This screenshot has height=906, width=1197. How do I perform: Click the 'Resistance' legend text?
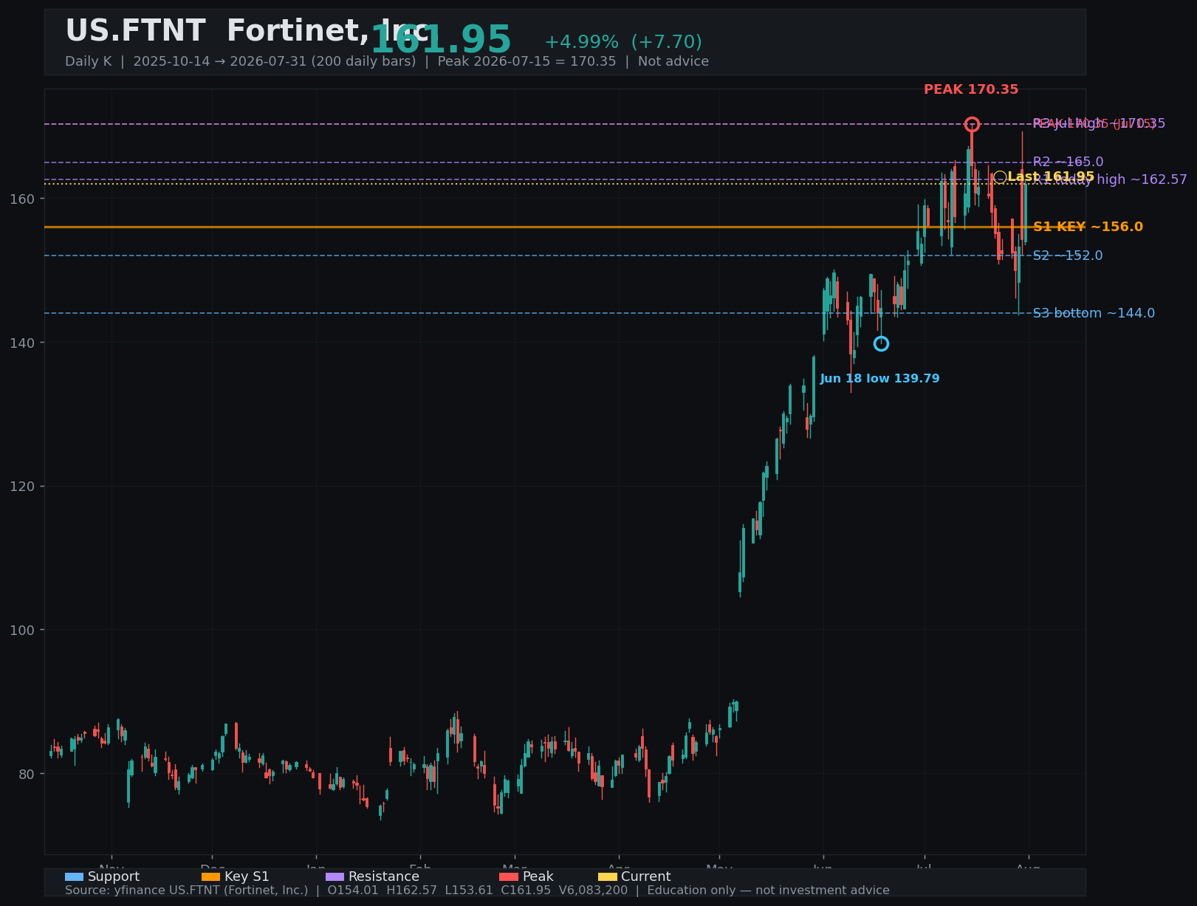coord(384,876)
